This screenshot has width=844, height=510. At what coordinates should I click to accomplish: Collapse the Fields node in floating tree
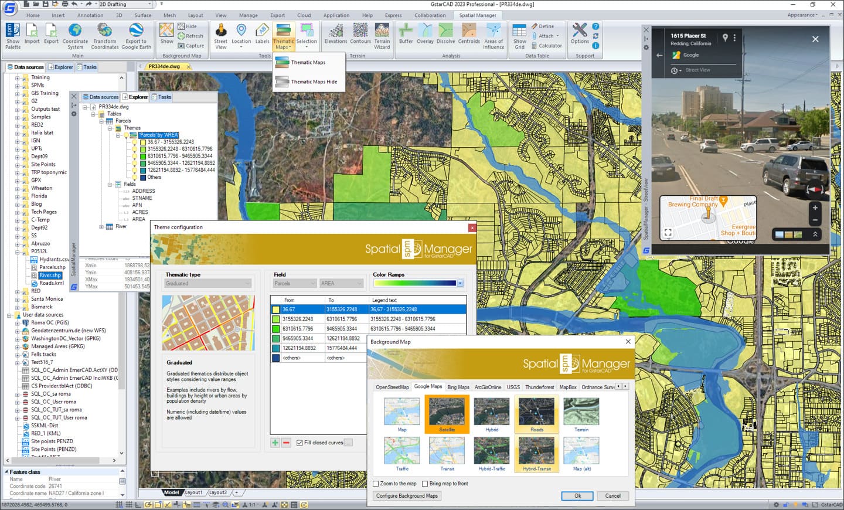pyautogui.click(x=110, y=184)
